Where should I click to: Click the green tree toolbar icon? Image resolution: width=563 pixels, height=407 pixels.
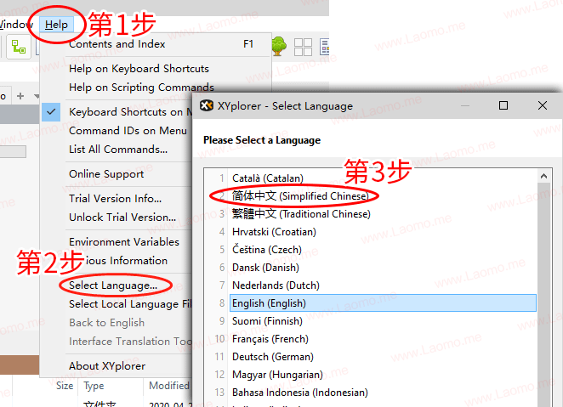279,47
